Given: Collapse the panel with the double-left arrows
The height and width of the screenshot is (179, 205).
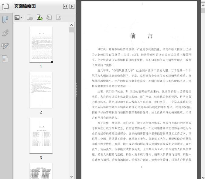Looking at the screenshot, I should point(66,6).
